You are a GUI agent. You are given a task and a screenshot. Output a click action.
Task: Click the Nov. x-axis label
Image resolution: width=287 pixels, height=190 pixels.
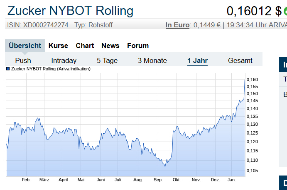coord(196,180)
